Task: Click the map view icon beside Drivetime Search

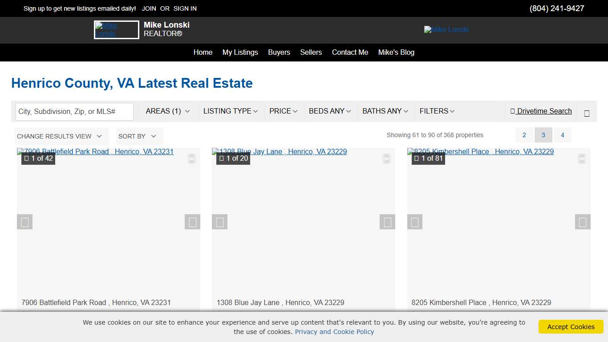Action: [x=587, y=112]
